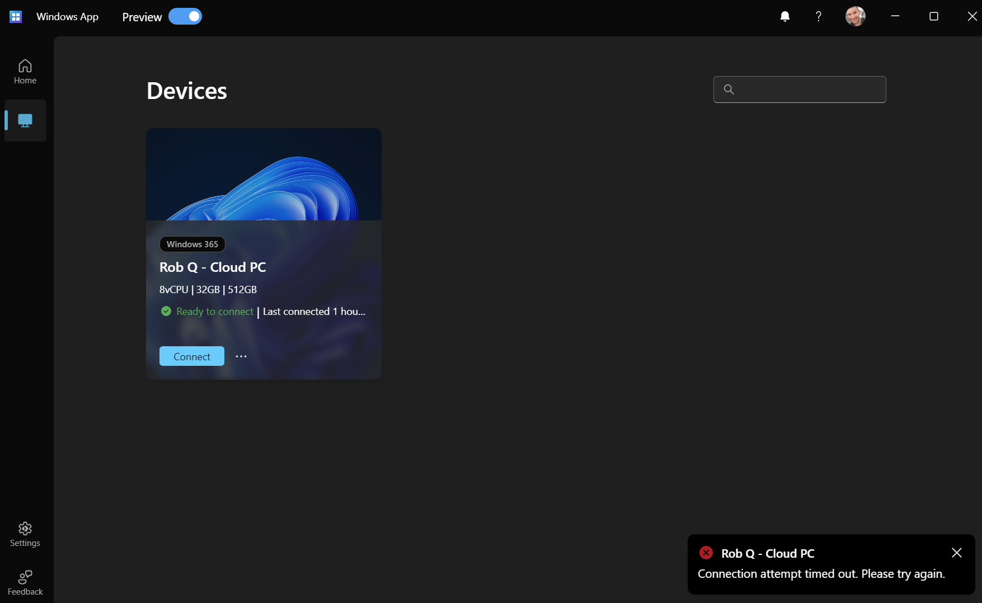
Task: Connect to Rob Q - Cloud PC
Action: 191,356
